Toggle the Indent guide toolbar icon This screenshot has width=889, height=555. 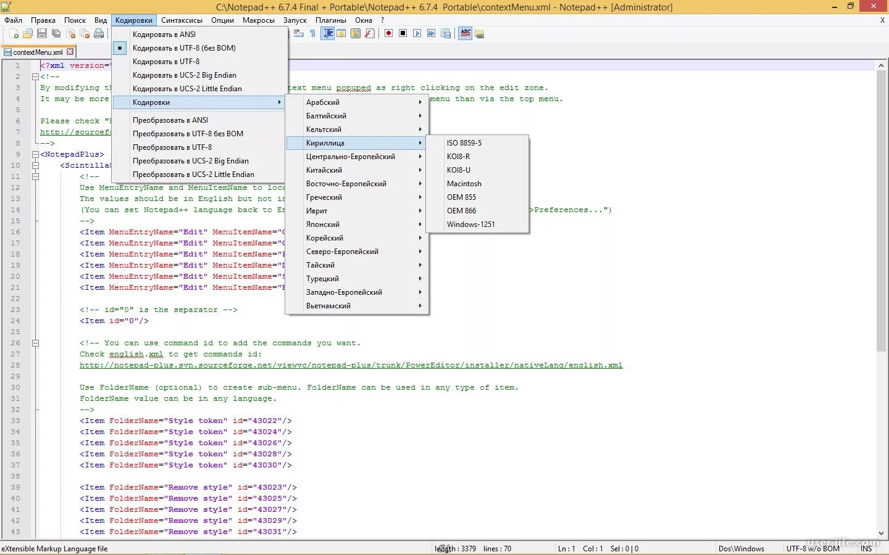(x=328, y=33)
